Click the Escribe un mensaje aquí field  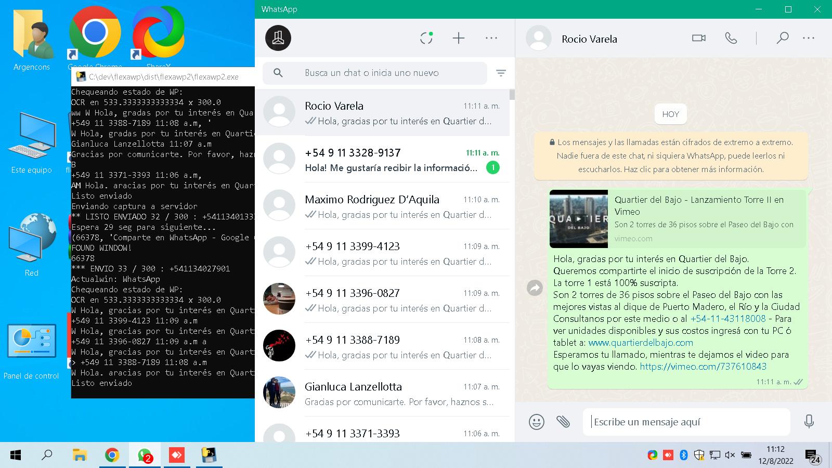coord(686,422)
